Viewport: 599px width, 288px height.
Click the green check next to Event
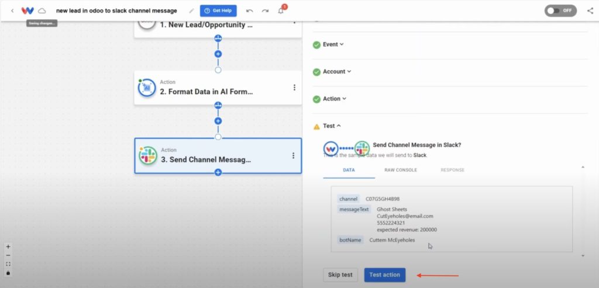(x=316, y=44)
